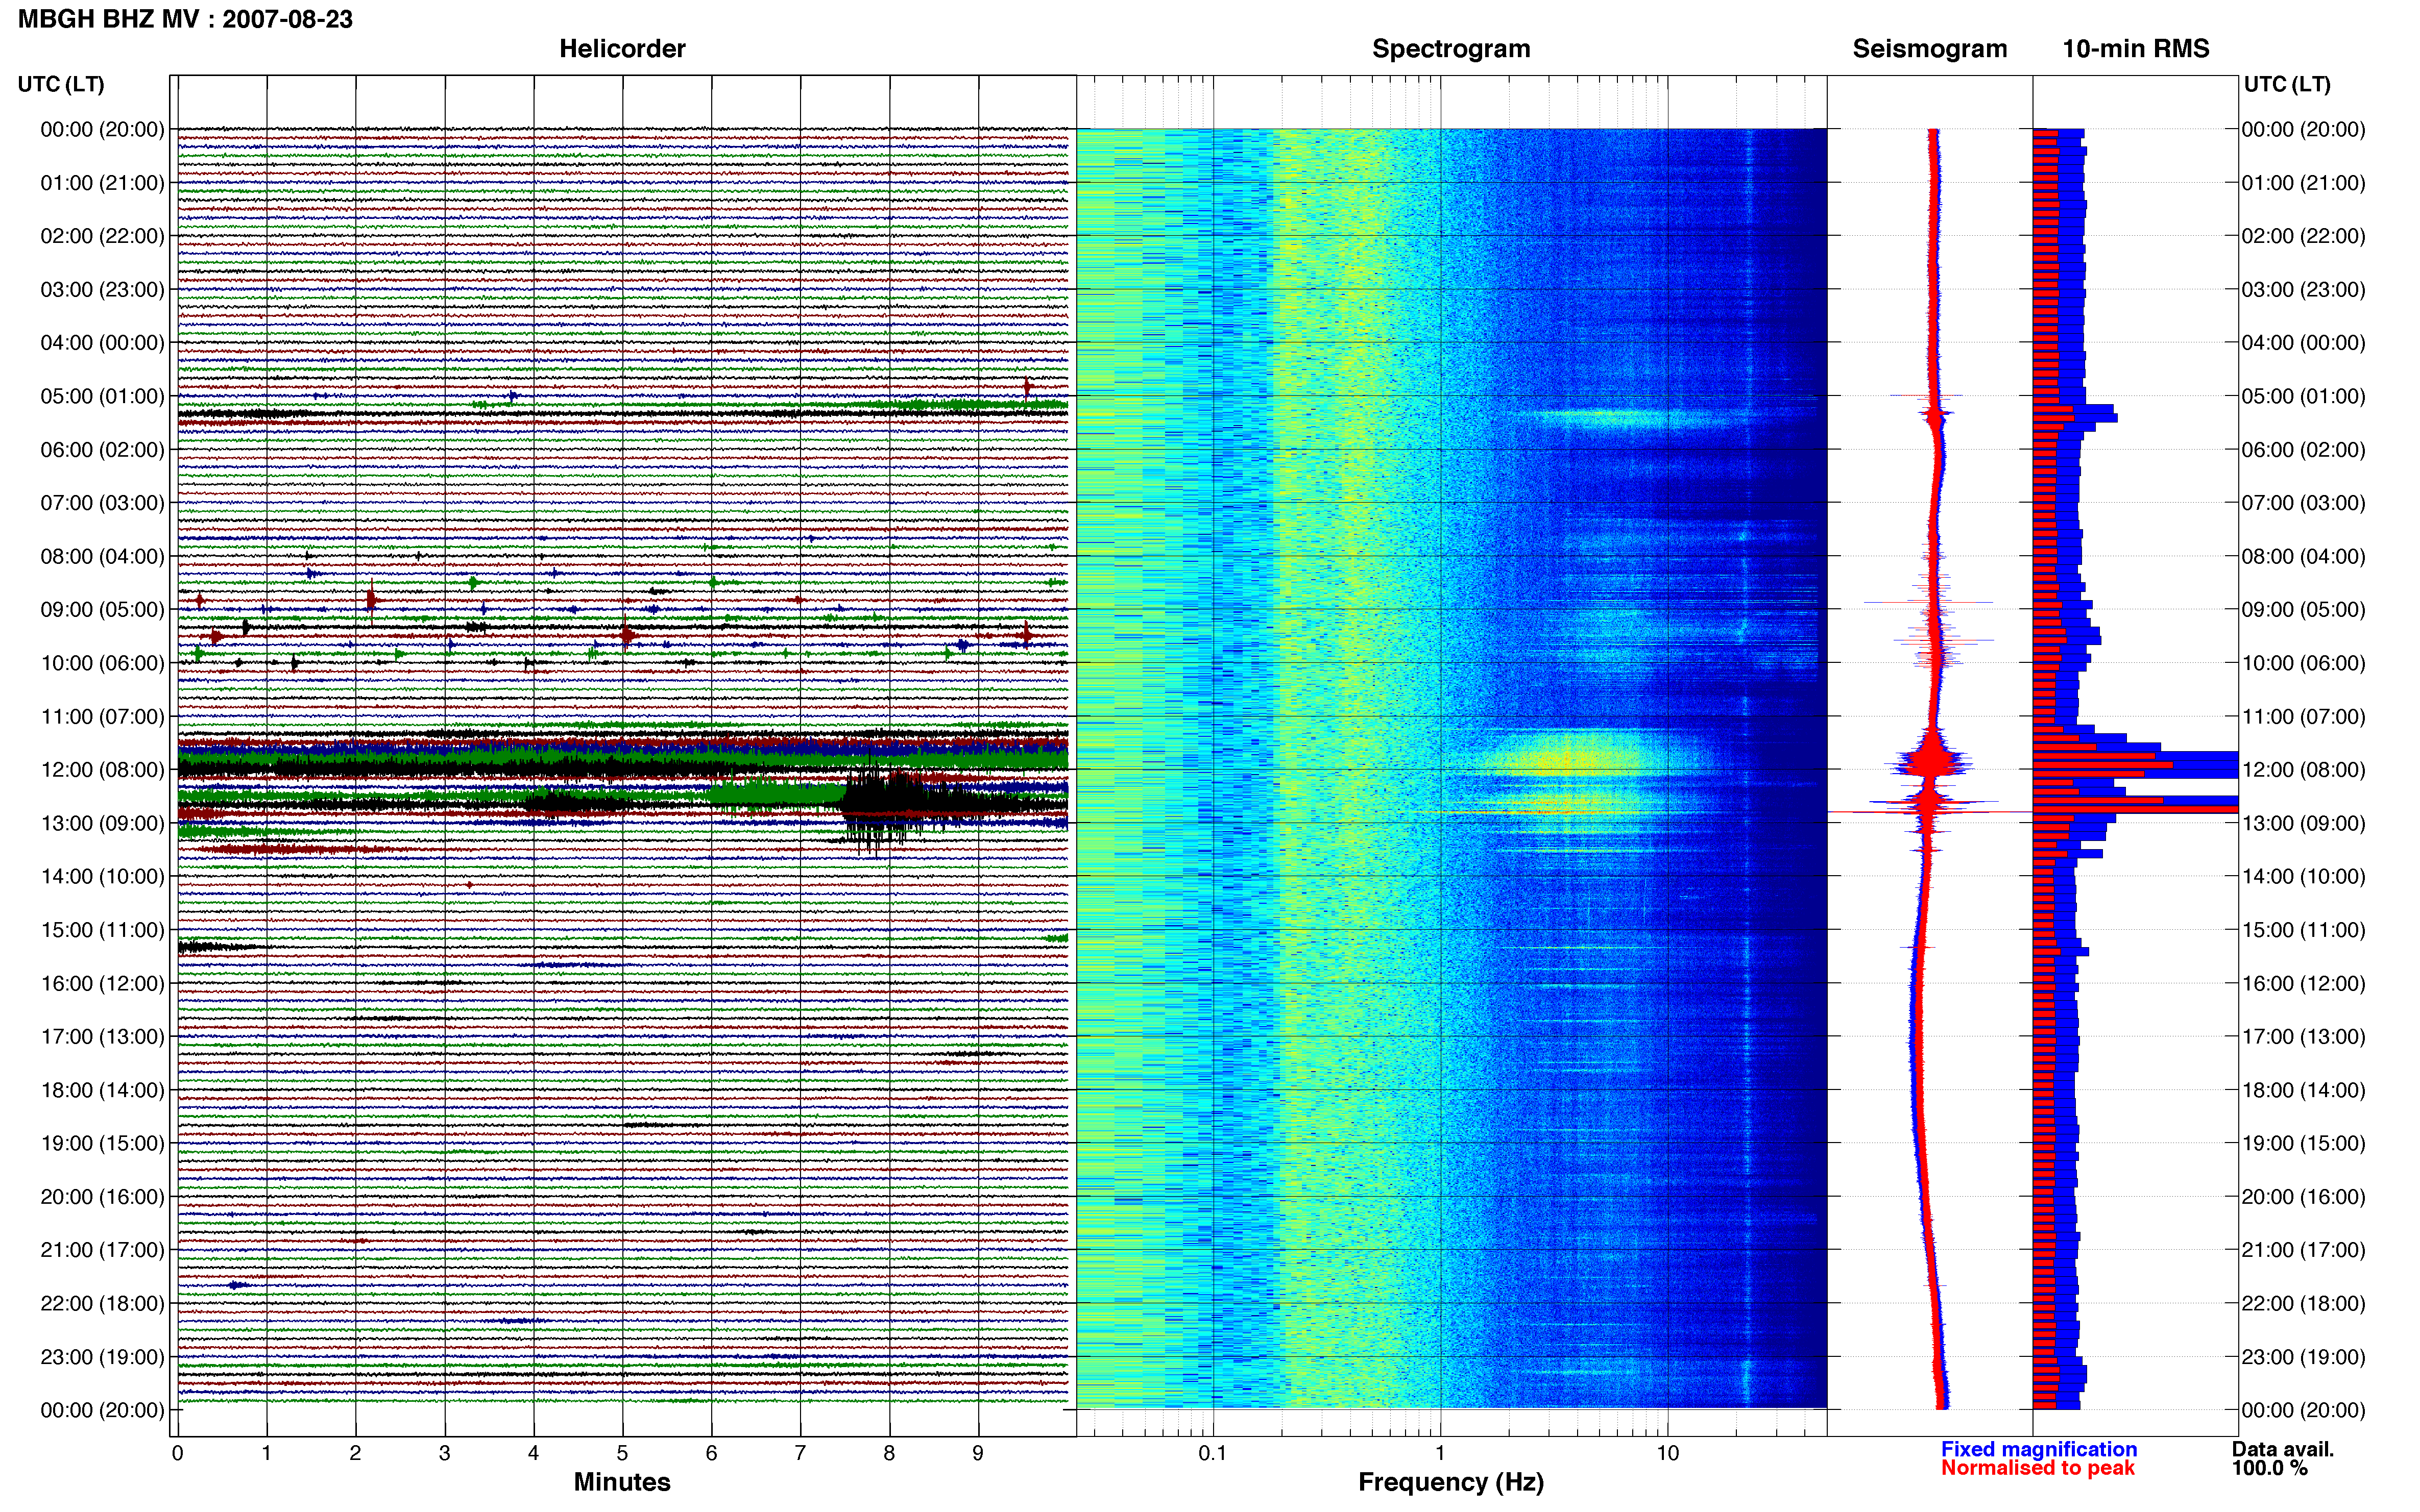Click the 'Normalised to peak' legend text
Image resolution: width=2420 pixels, height=1512 pixels.
pos(2038,1468)
